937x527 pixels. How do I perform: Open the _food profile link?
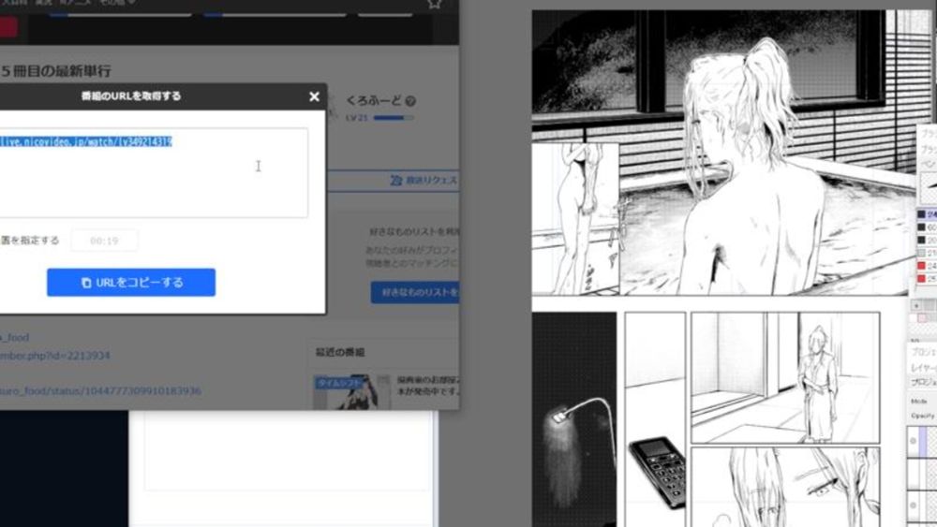click(x=14, y=338)
